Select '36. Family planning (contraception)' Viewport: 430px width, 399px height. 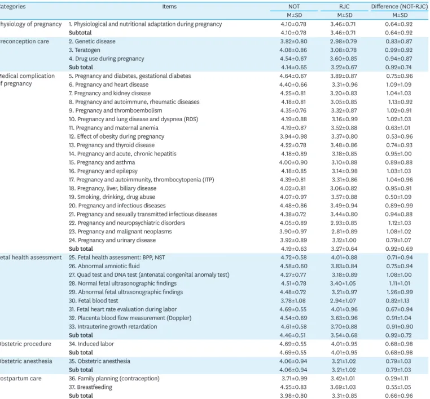click(x=114, y=379)
